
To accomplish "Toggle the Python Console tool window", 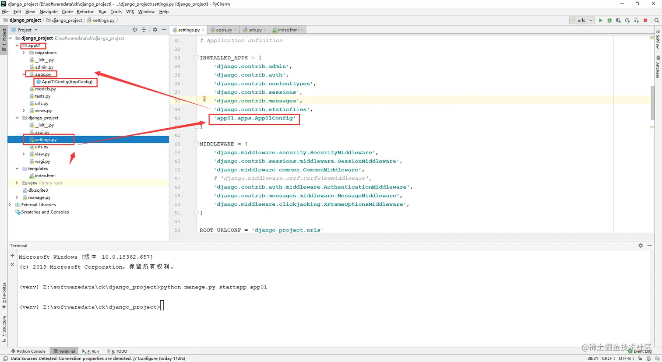I will (x=28, y=351).
